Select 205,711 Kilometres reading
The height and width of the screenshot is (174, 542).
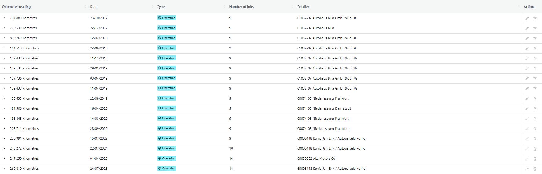(x=24, y=129)
